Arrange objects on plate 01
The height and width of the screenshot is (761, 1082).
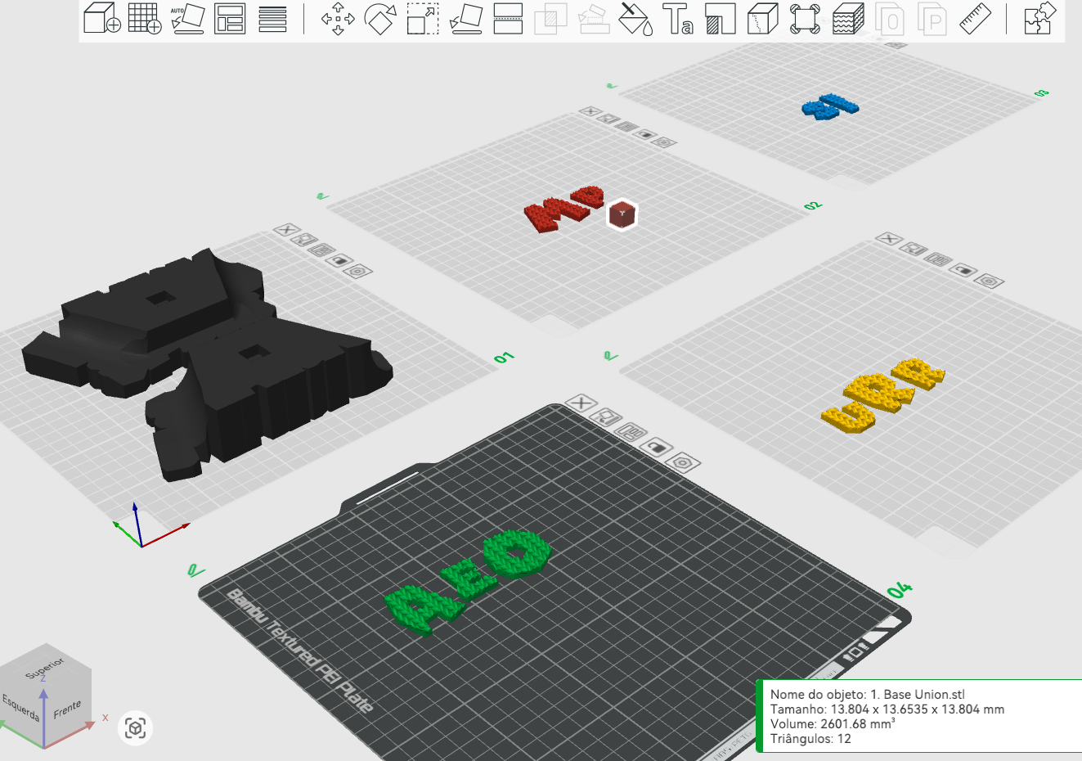tap(322, 250)
